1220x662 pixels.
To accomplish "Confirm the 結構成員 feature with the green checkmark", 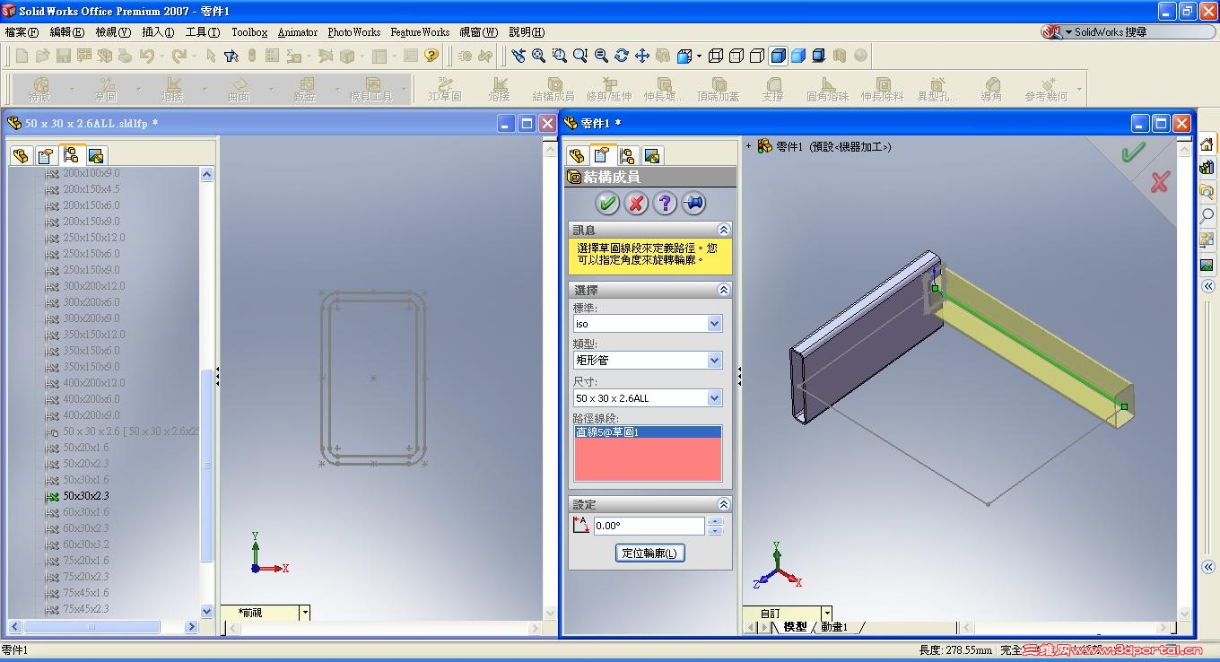I will [x=607, y=203].
